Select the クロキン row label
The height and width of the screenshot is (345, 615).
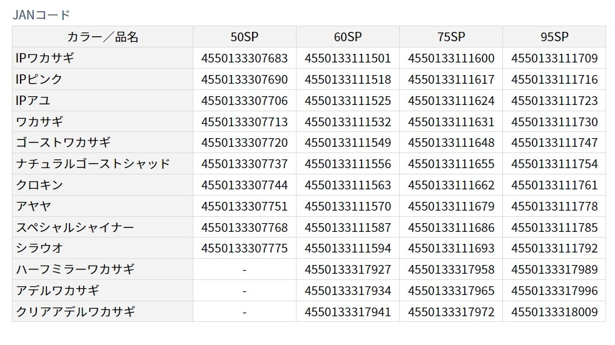[x=39, y=185]
